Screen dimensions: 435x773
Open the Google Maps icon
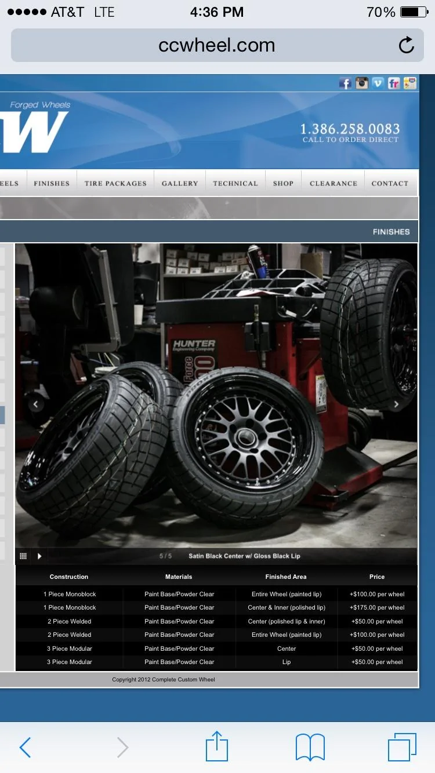click(x=410, y=83)
